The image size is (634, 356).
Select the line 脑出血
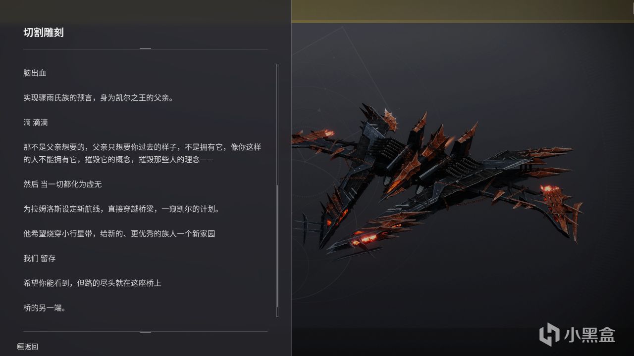(35, 73)
